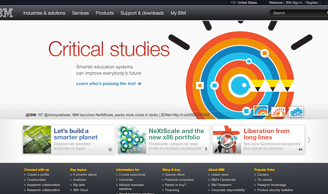
Task: Open the My IBM menu
Action: pyautogui.click(x=178, y=13)
